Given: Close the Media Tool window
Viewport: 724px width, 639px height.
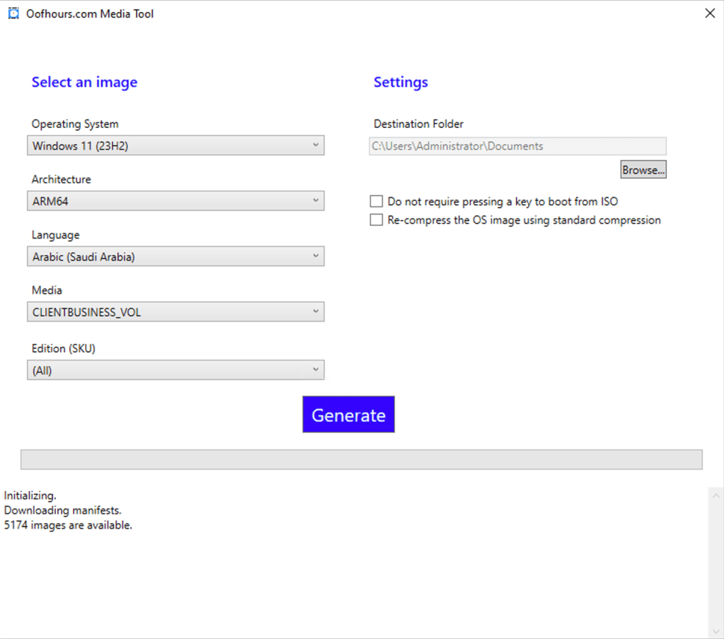Looking at the screenshot, I should pos(710,13).
